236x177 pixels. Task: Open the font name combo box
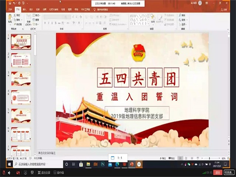[x=55, y=17]
